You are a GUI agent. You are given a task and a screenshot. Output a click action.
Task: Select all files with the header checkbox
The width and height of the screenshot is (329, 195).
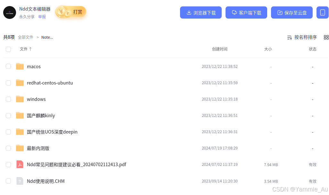click(x=8, y=49)
